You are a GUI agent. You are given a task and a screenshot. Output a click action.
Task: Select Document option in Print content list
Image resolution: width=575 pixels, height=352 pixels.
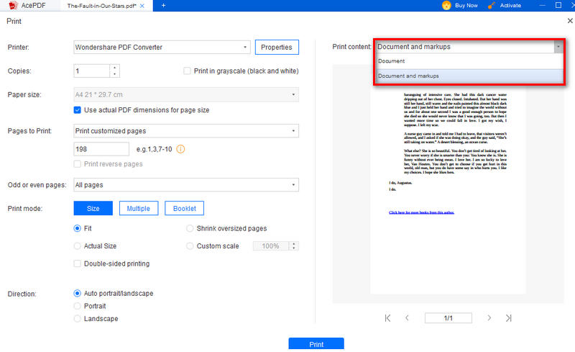470,61
